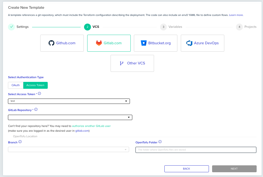Choose Access Token authentication type
Screen dimensions: 263x177
[35, 85]
